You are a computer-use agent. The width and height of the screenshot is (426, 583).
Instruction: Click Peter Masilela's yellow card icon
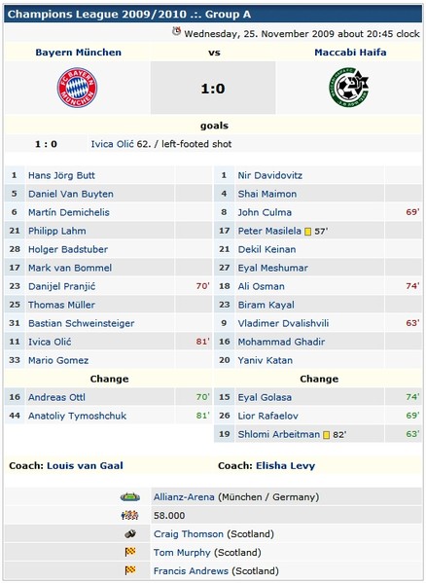307,232
